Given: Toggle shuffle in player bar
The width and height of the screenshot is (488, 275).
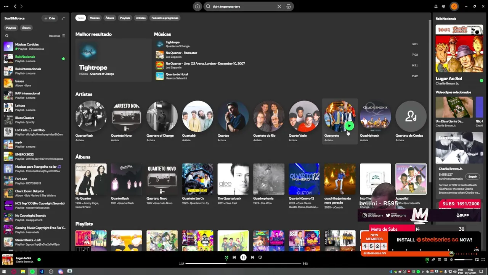Looking at the screenshot, I should [226, 257].
